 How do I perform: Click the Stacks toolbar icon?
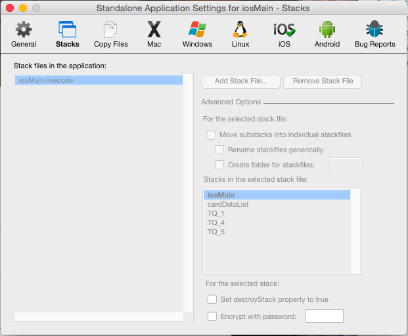coord(67,34)
